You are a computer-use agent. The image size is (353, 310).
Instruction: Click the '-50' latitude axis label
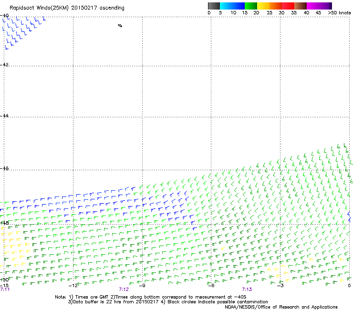tap(4, 279)
